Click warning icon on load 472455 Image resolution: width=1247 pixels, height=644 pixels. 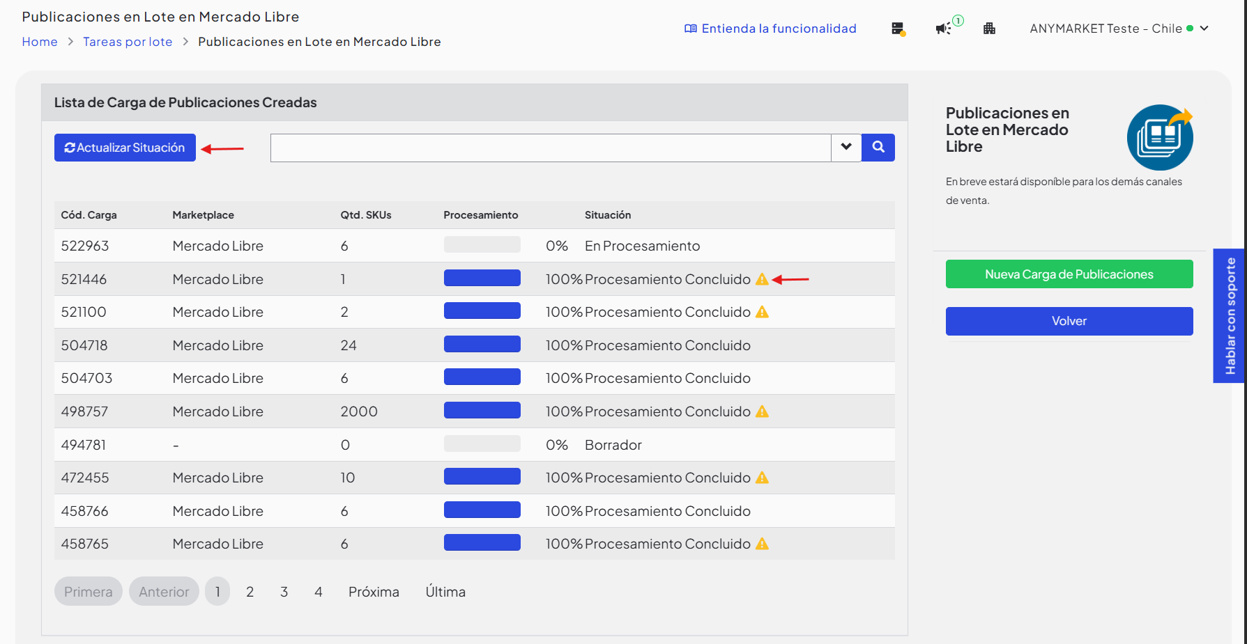pos(762,478)
